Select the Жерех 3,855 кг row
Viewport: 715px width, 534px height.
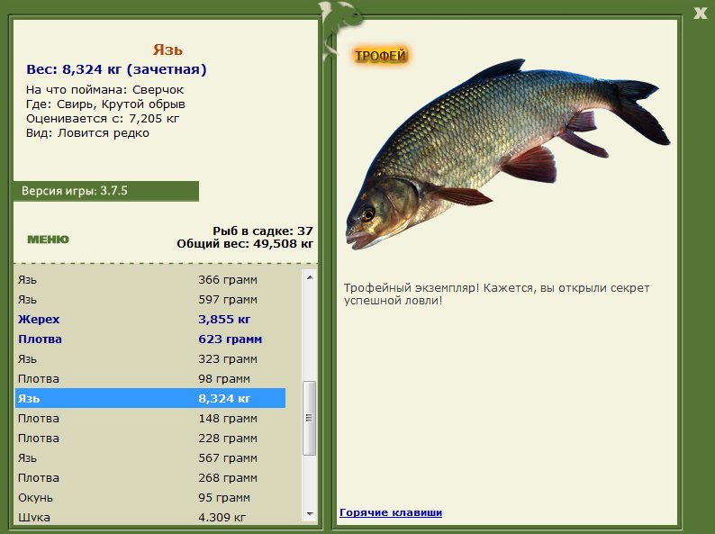pyautogui.click(x=150, y=319)
